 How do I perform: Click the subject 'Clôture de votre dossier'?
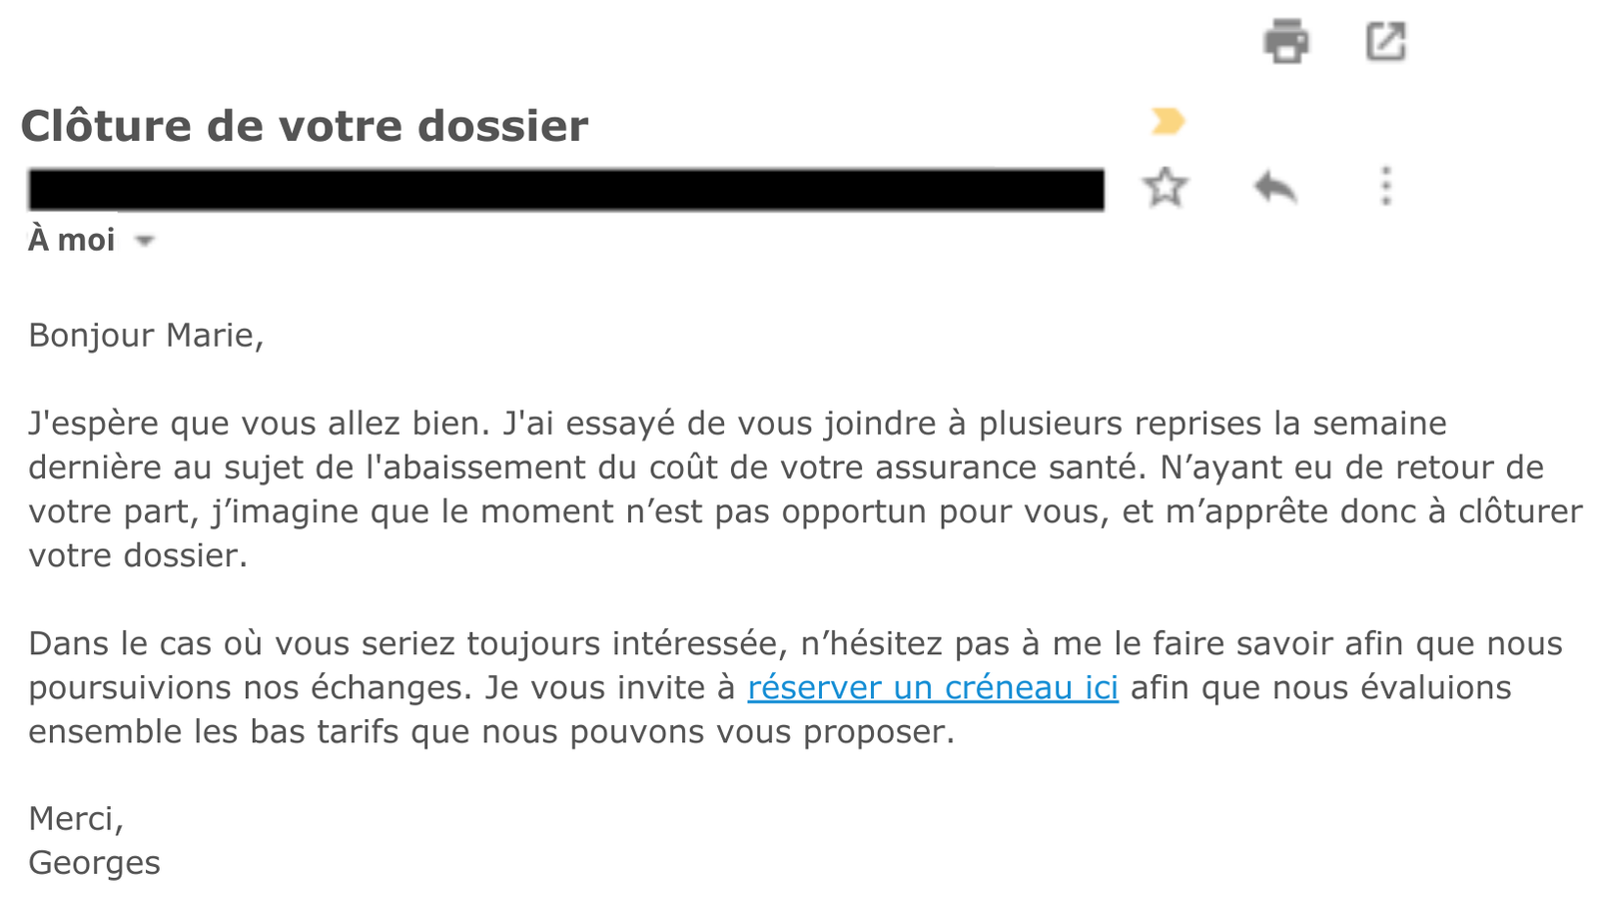(x=305, y=126)
